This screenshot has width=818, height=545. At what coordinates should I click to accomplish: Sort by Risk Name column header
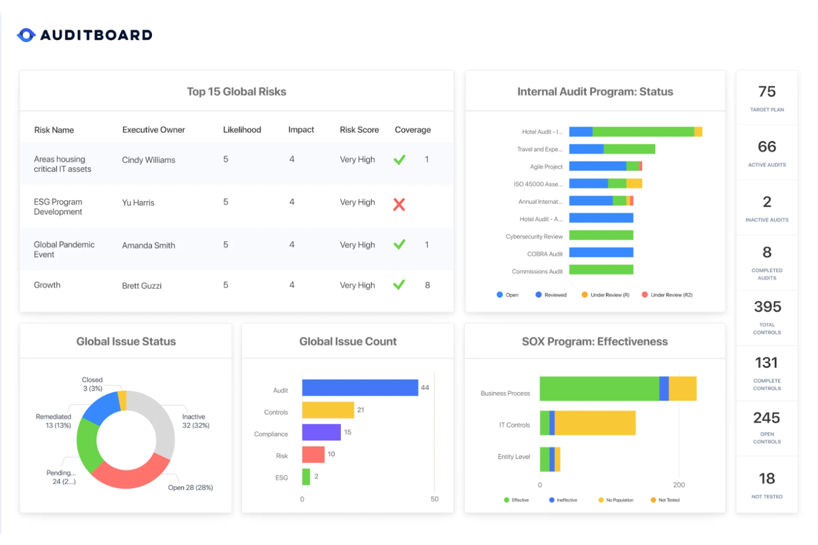tap(54, 130)
